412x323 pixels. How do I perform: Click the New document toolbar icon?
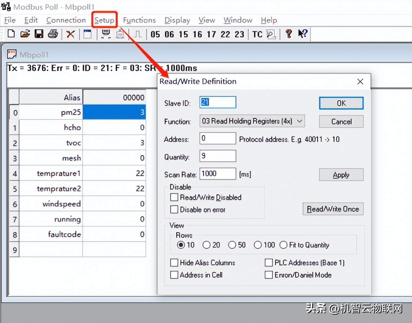(x=11, y=34)
